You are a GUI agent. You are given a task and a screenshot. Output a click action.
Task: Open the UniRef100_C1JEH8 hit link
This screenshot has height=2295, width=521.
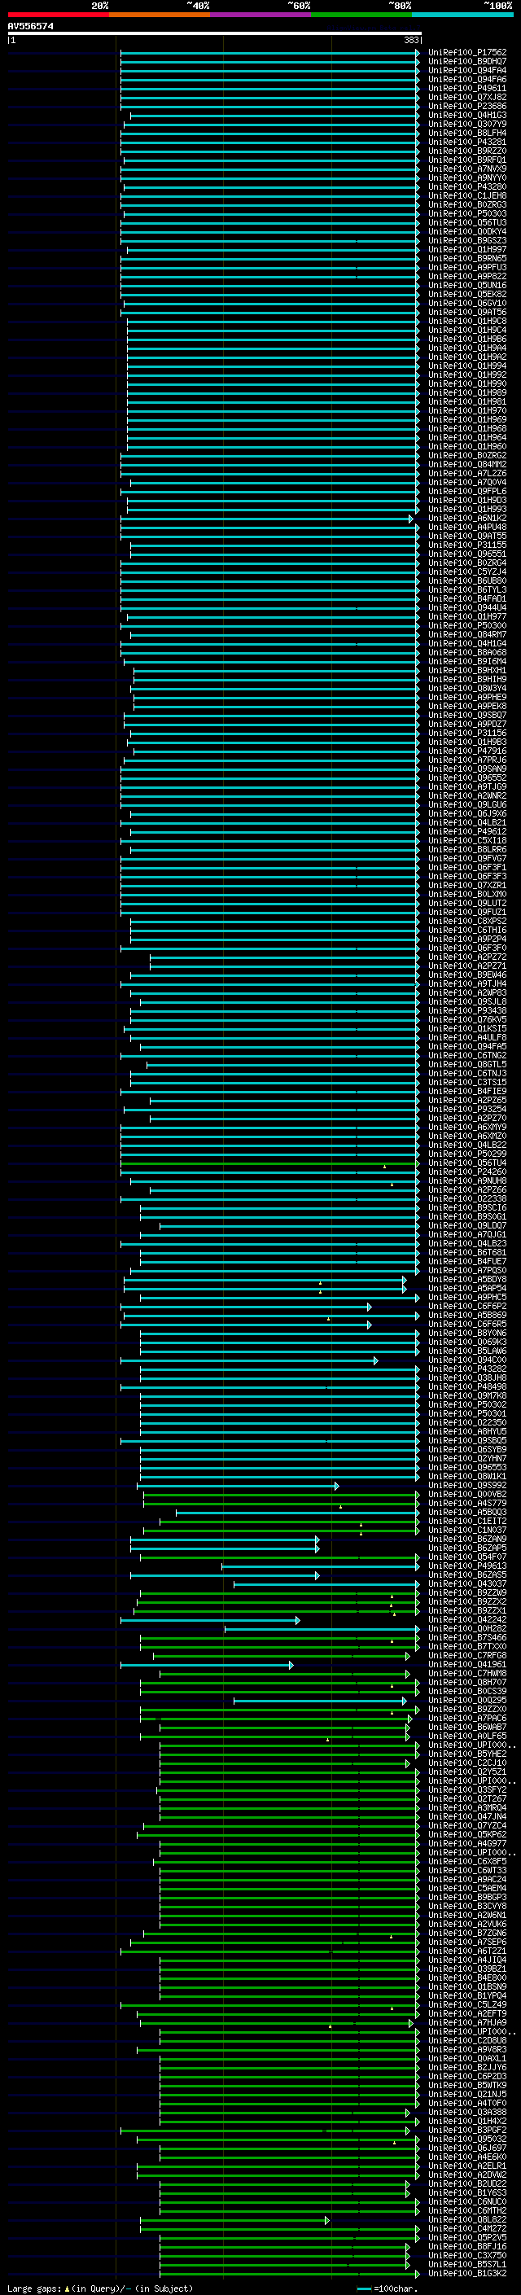coord(466,196)
